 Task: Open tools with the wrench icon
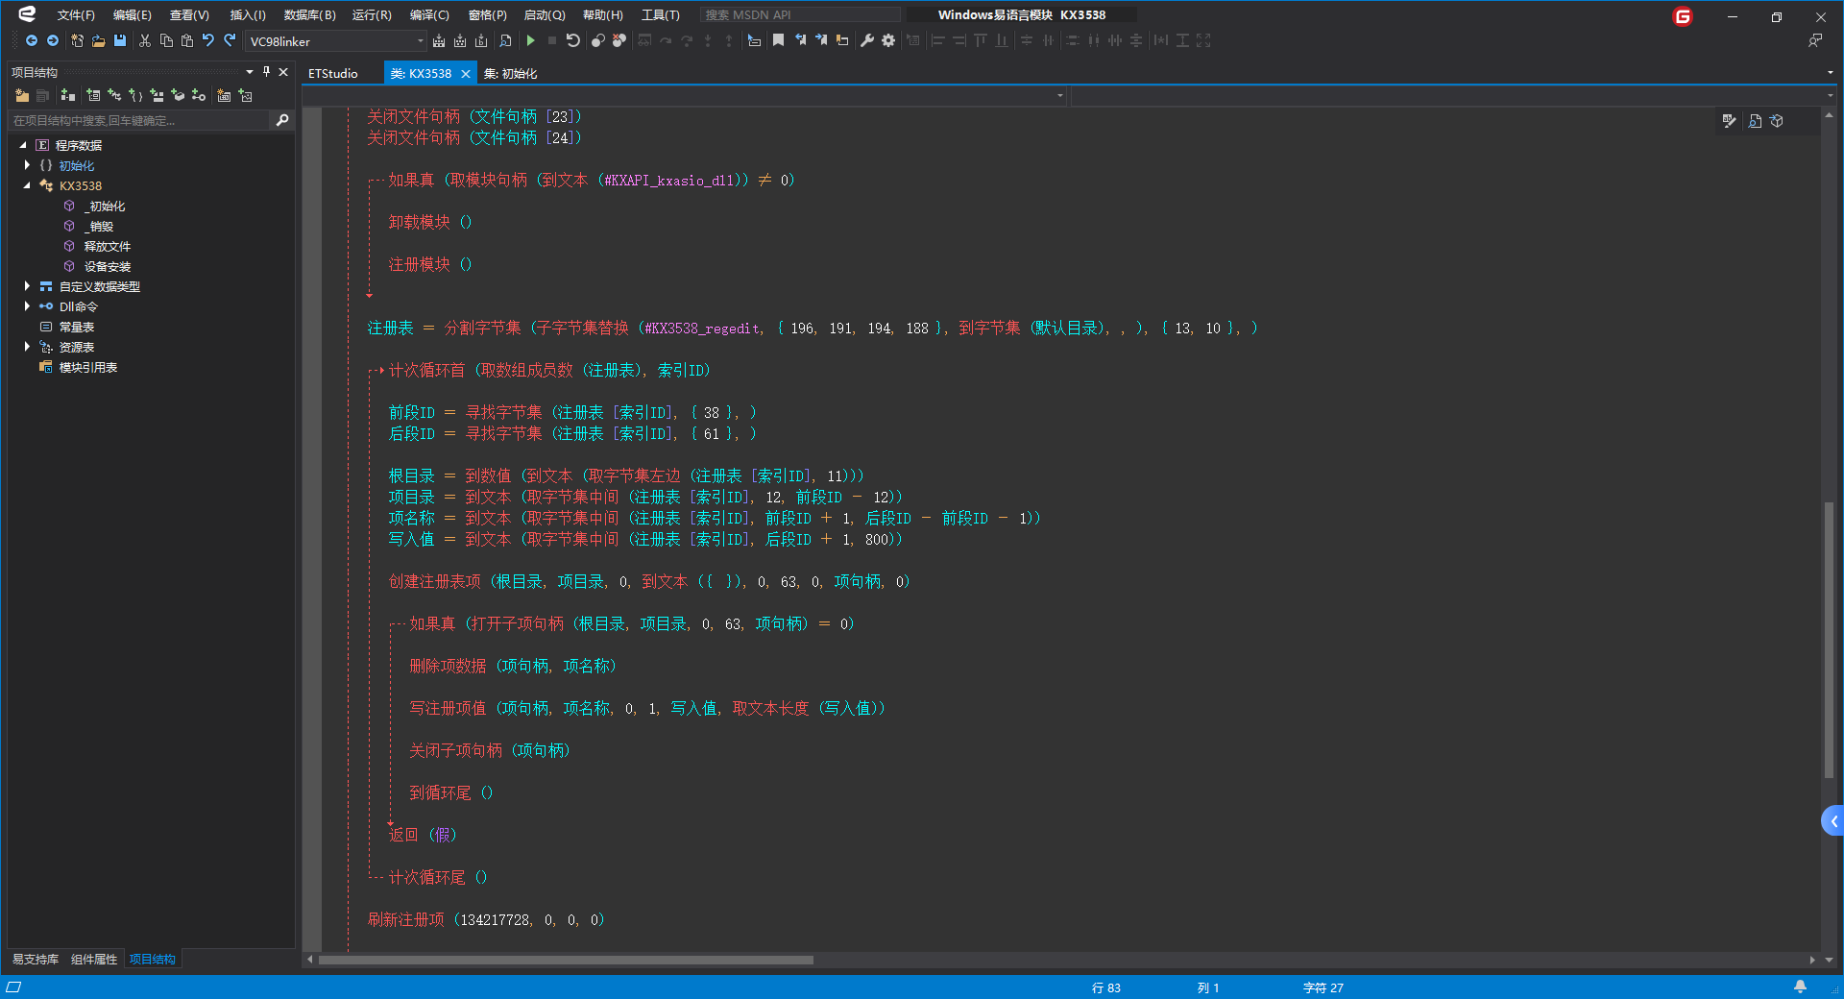(867, 40)
